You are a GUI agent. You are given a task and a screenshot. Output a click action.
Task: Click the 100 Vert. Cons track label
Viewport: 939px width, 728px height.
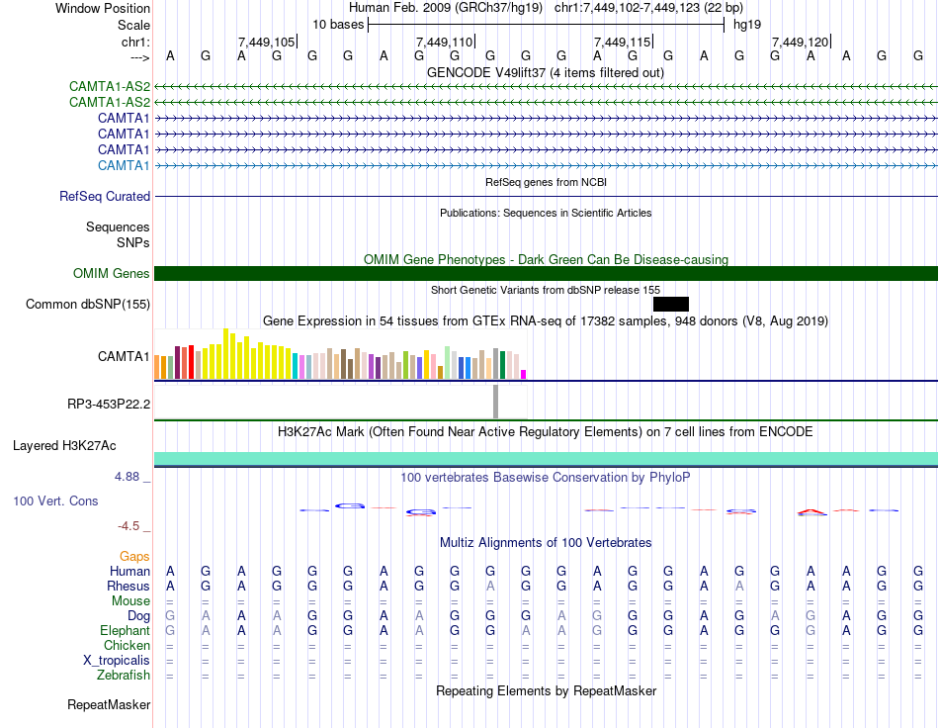click(55, 501)
